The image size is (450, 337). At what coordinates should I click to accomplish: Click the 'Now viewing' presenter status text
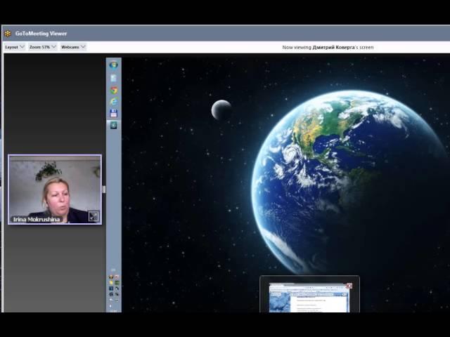pyautogui.click(x=328, y=47)
